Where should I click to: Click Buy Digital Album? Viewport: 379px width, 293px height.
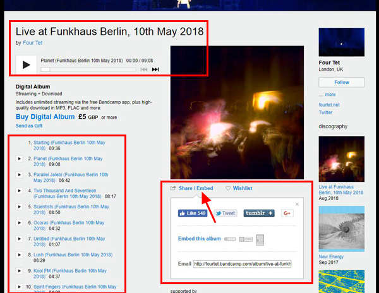coord(45,117)
